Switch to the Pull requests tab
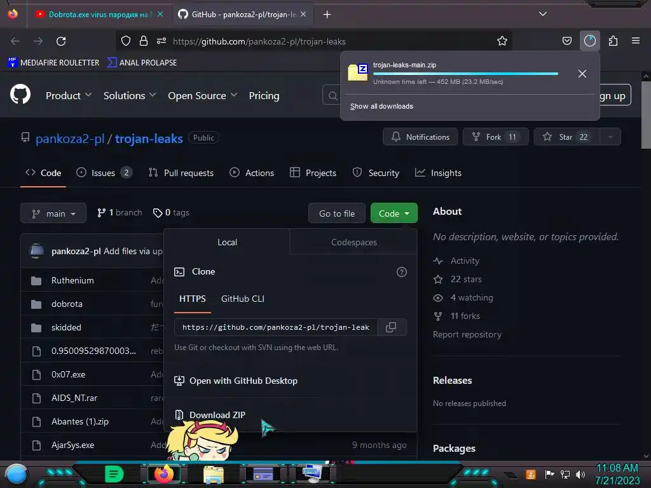651x488 pixels. pos(181,173)
